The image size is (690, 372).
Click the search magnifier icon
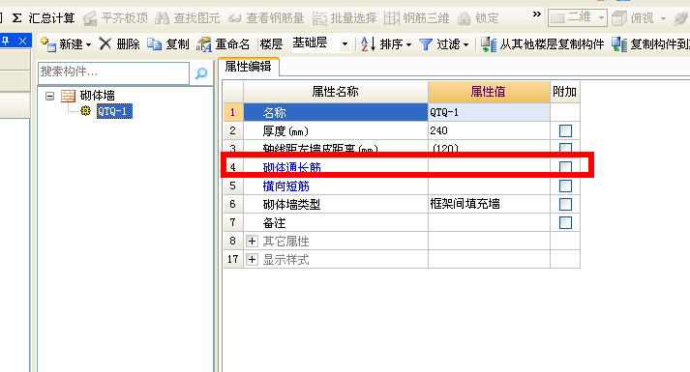(201, 73)
